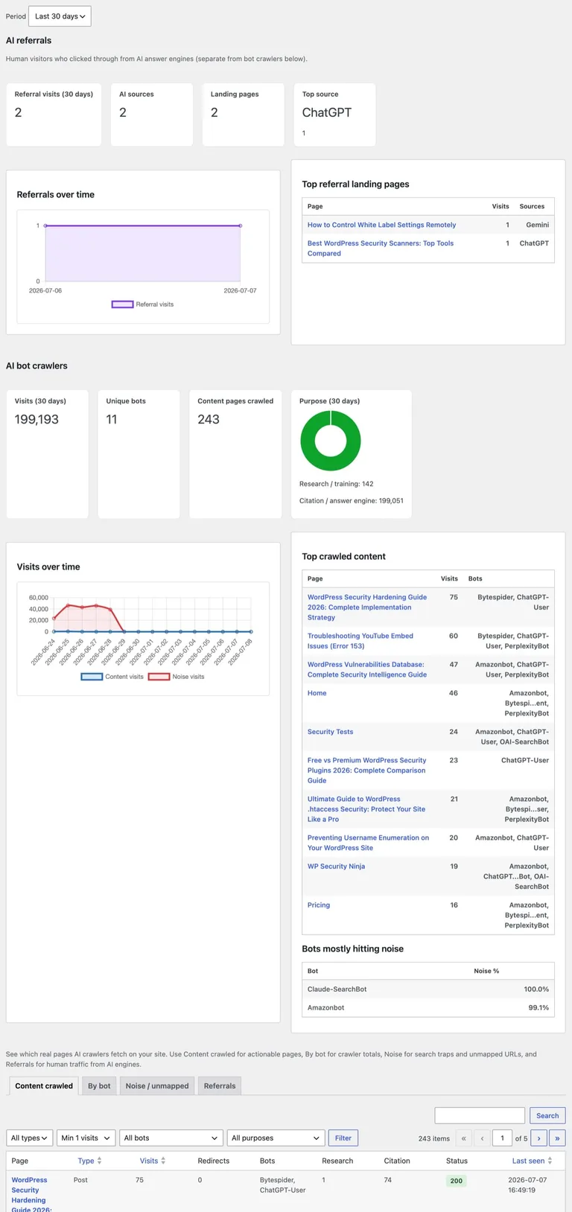
Task: Click the 'Citation' column header
Action: tap(397, 1161)
